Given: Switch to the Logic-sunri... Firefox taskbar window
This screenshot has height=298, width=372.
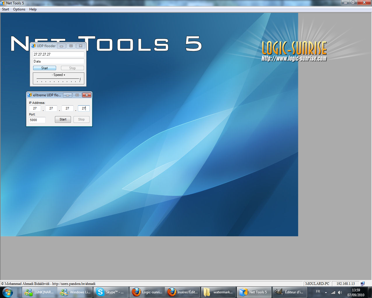Looking at the screenshot, I should (x=147, y=292).
